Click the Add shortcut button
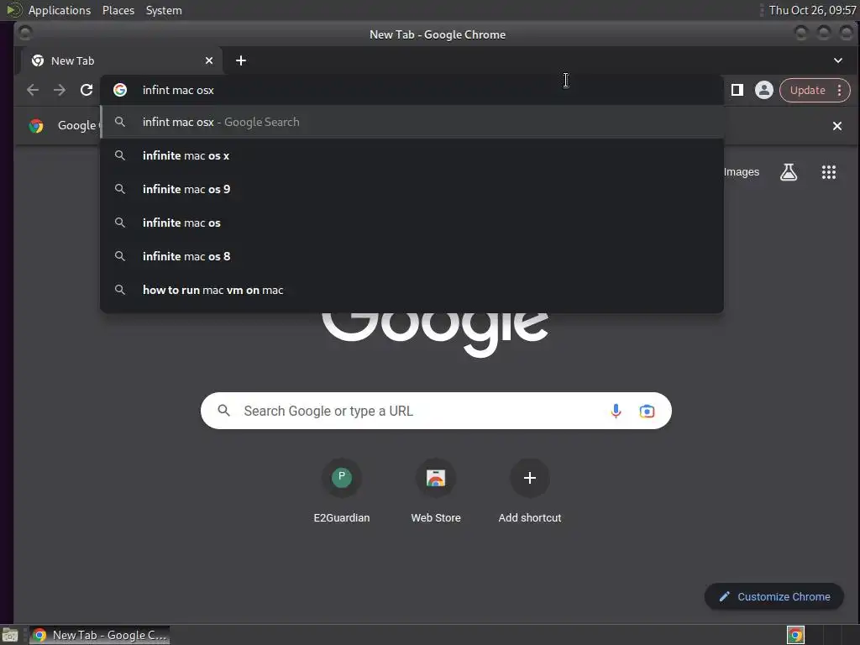 point(530,491)
